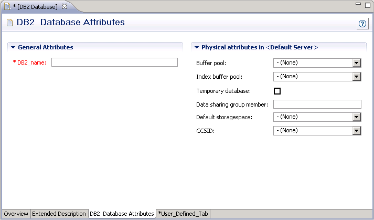Viewport: 374px width, 220px height.
Task: Focus the DB2 name input field
Action: tap(114, 62)
